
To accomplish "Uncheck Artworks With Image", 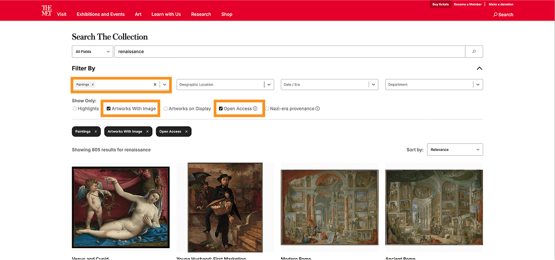I will pos(108,109).
